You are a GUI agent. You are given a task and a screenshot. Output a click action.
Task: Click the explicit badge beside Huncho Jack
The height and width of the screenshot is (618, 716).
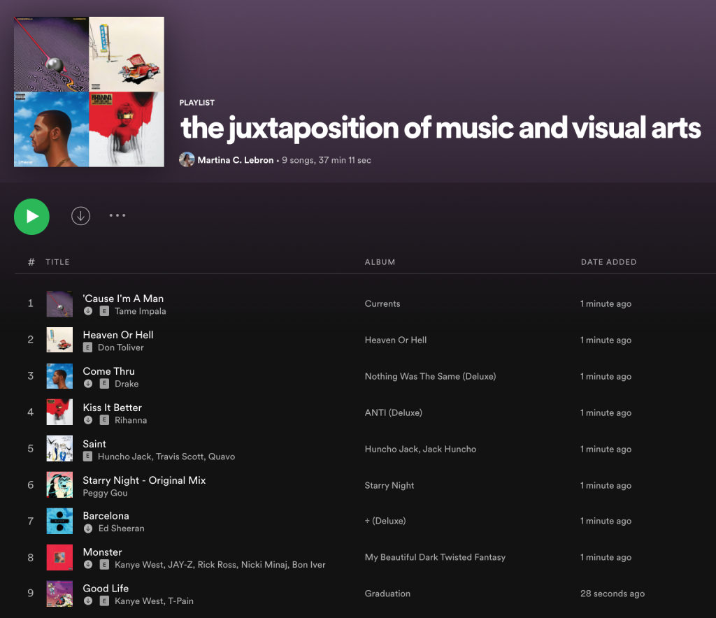(x=87, y=457)
